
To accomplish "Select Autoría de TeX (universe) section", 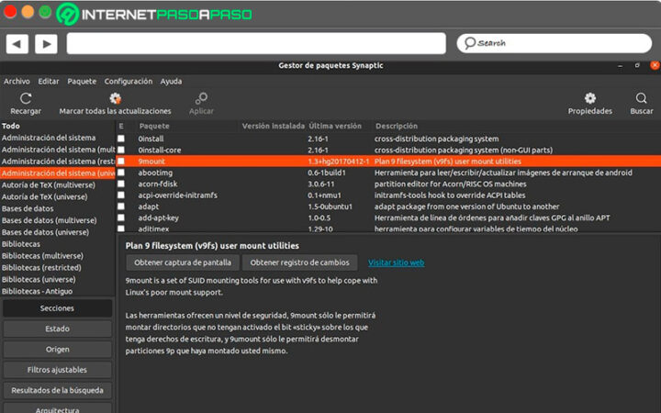I will (x=45, y=196).
